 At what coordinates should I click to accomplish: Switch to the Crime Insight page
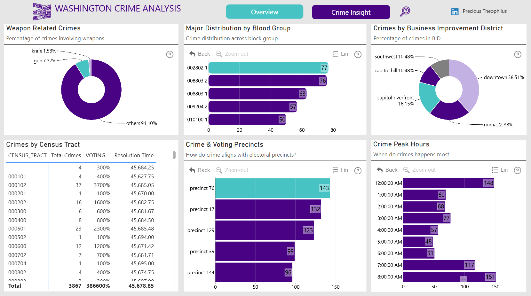pos(351,12)
